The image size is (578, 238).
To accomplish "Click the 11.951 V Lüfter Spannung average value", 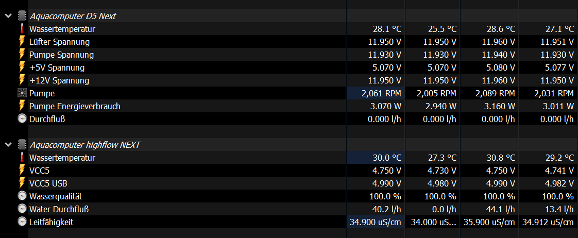I will click(557, 42).
